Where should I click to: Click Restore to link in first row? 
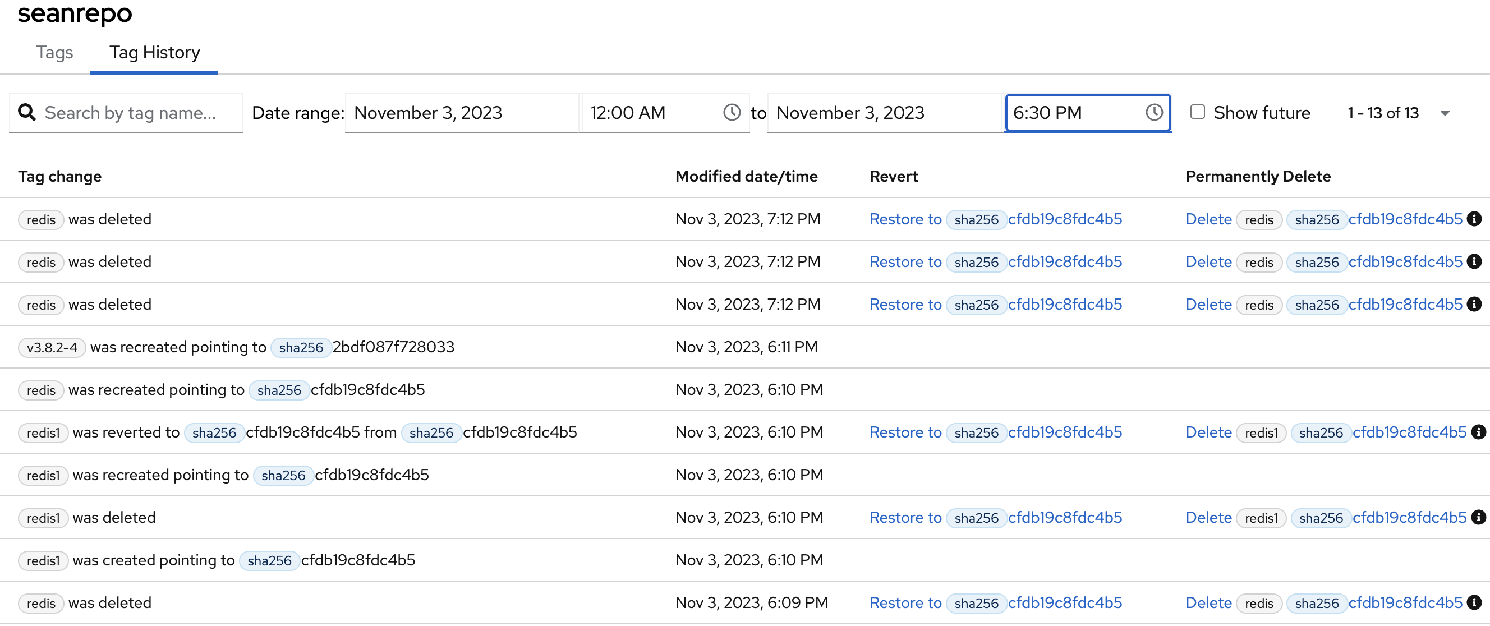905,219
